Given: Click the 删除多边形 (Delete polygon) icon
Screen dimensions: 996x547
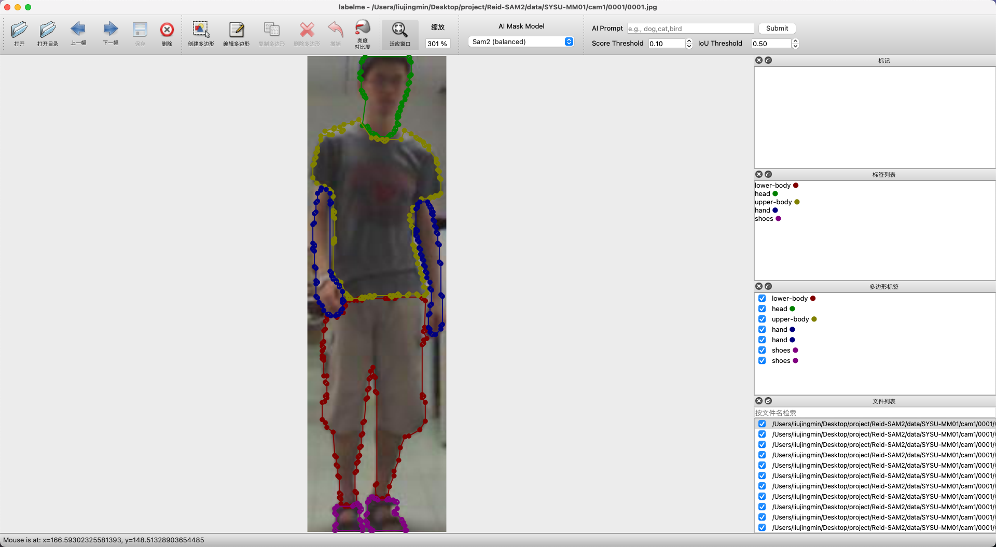Looking at the screenshot, I should 307,30.
